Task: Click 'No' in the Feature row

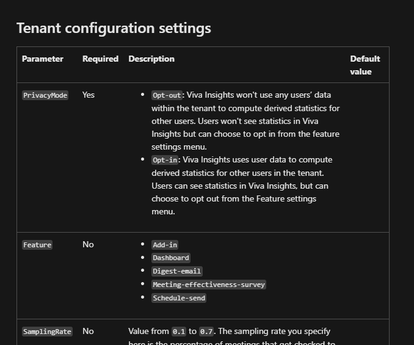Action: point(88,245)
